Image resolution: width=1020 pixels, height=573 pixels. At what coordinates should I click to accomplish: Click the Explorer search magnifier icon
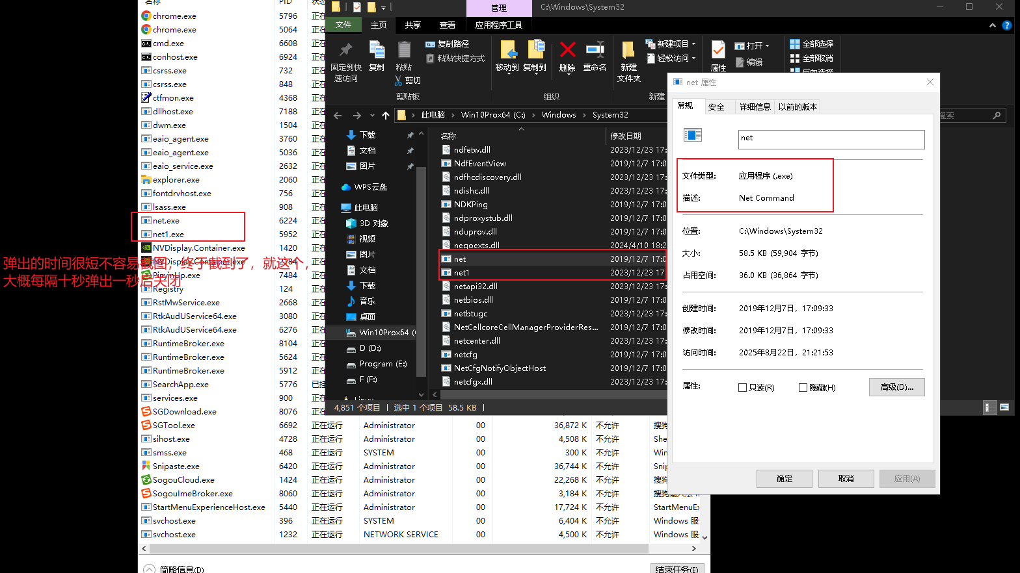pos(997,116)
